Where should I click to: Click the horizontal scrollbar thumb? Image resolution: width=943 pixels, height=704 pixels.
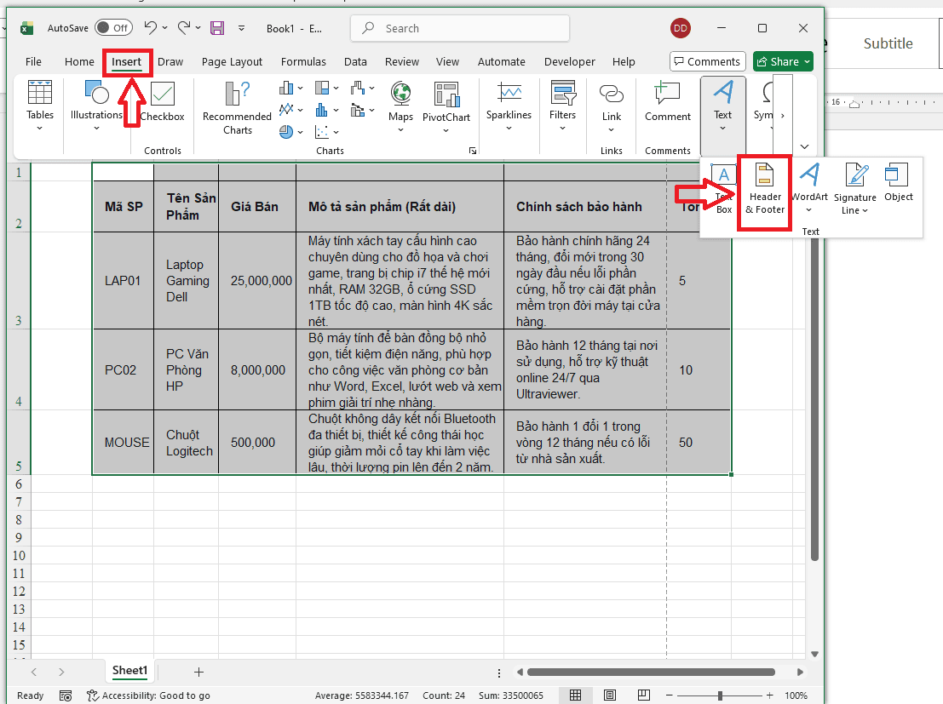[x=651, y=673]
